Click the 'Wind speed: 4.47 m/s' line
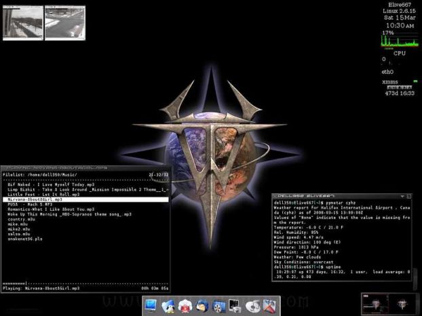 pyautogui.click(x=299, y=237)
